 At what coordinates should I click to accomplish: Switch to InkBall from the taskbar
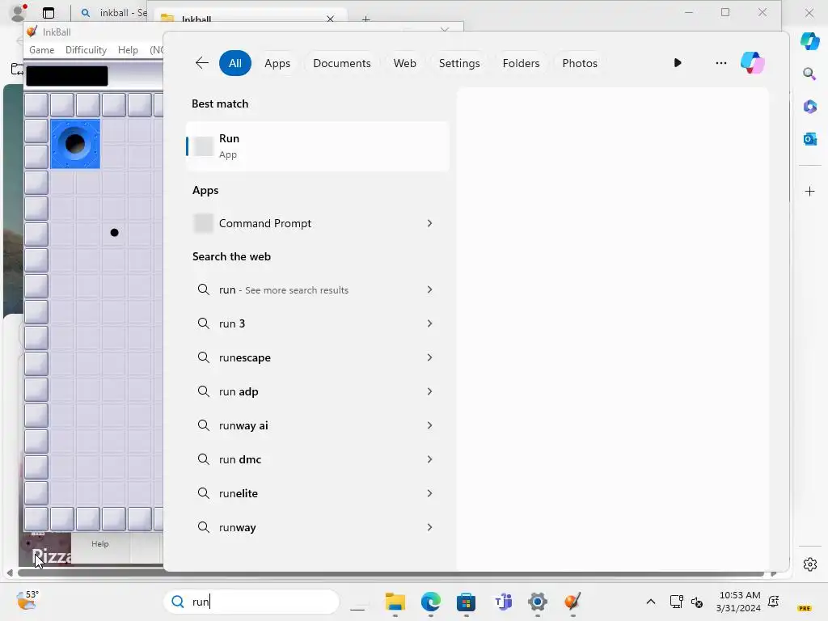pos(573,602)
